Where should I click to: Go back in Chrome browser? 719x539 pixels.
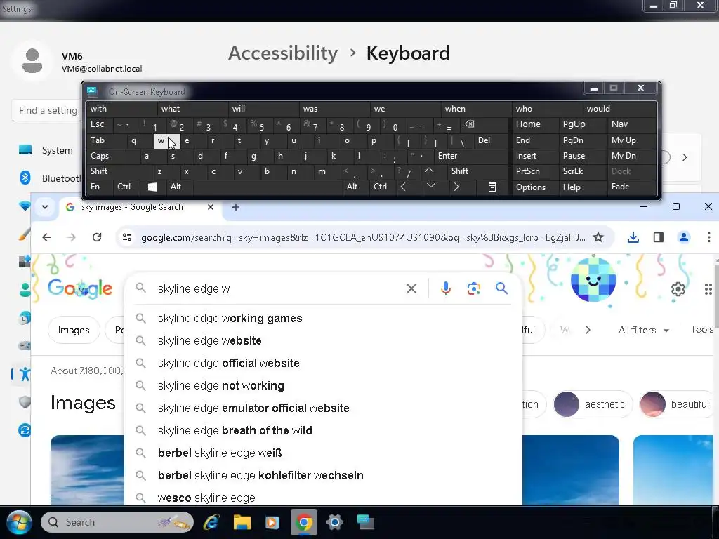click(x=46, y=237)
